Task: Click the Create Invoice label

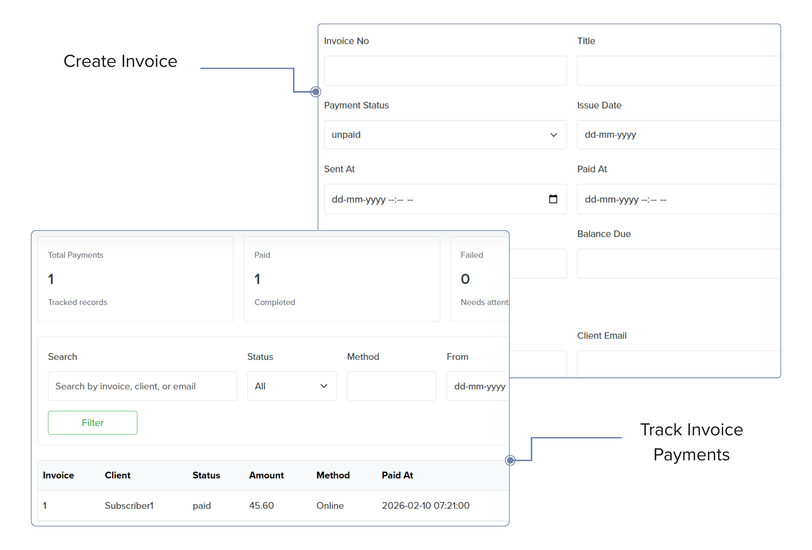Action: (122, 61)
